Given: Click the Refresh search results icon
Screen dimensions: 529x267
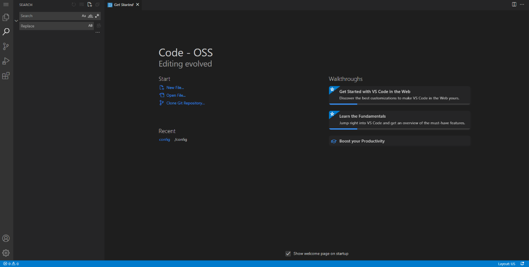Looking at the screenshot, I should click(x=74, y=5).
